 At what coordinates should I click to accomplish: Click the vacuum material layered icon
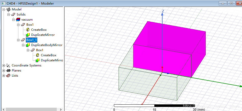(x=18, y=20)
